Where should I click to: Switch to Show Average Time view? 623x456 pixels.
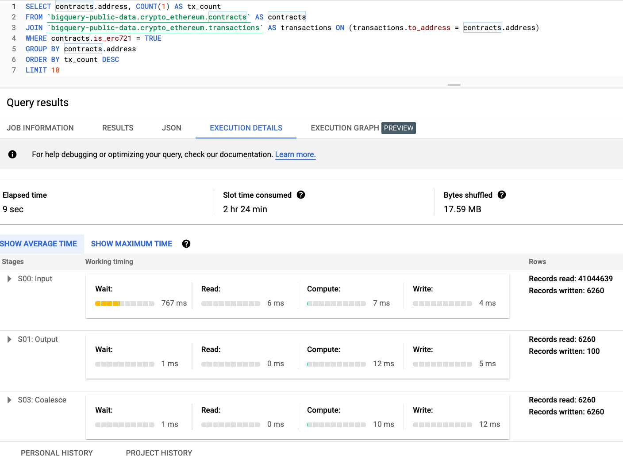click(x=39, y=244)
